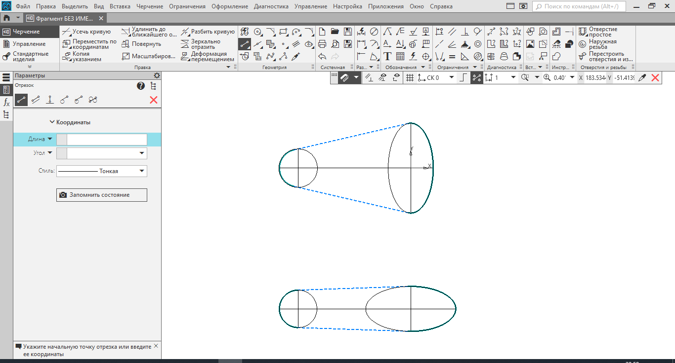Expand the Ограничения panel arrow

pos(475,67)
